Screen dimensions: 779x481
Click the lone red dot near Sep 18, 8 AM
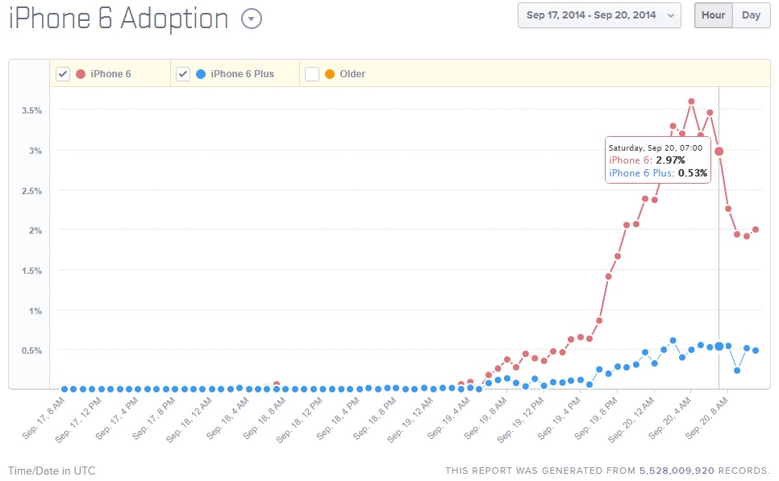point(276,384)
